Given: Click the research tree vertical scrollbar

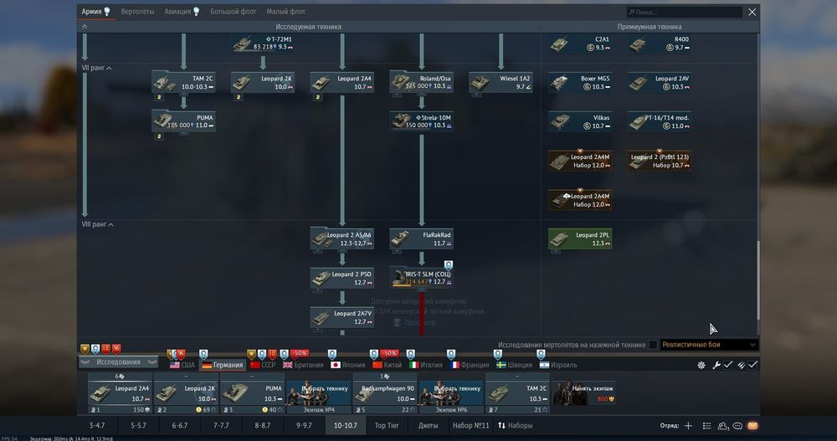Looking at the screenshot, I should coord(757,280).
